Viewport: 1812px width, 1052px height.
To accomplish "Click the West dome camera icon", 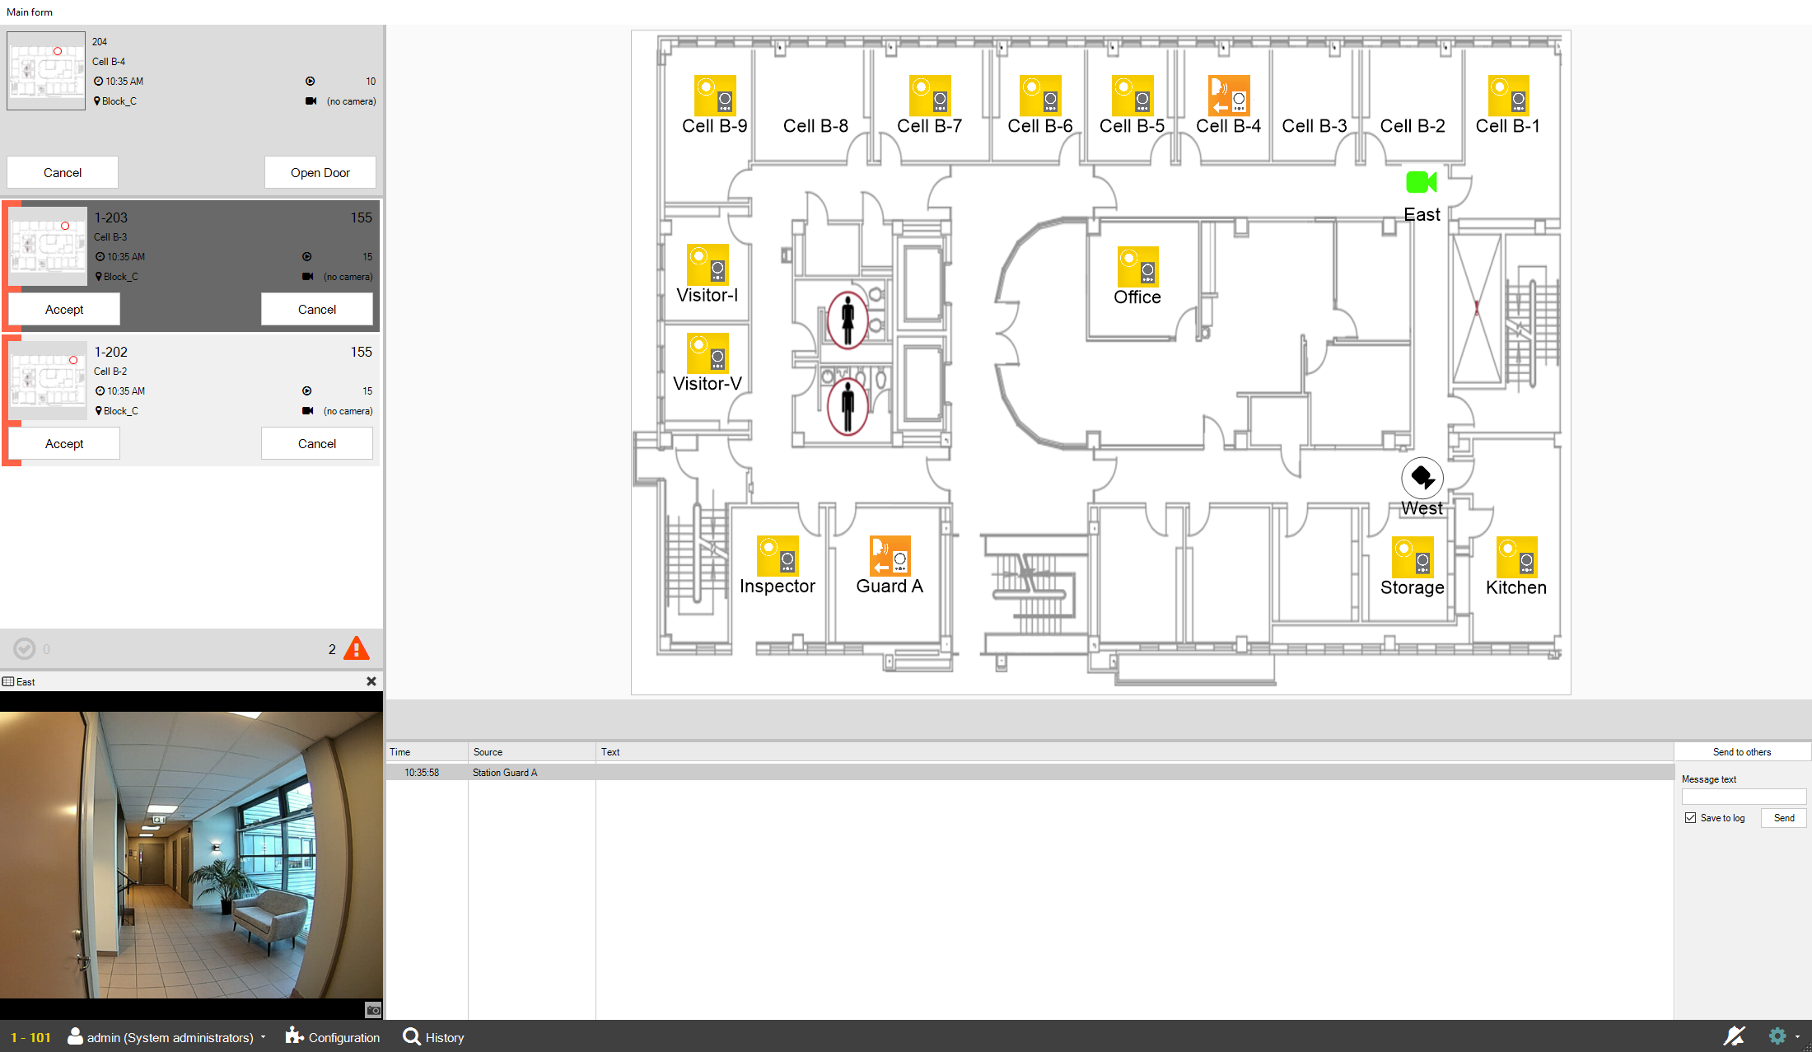I will [x=1422, y=477].
